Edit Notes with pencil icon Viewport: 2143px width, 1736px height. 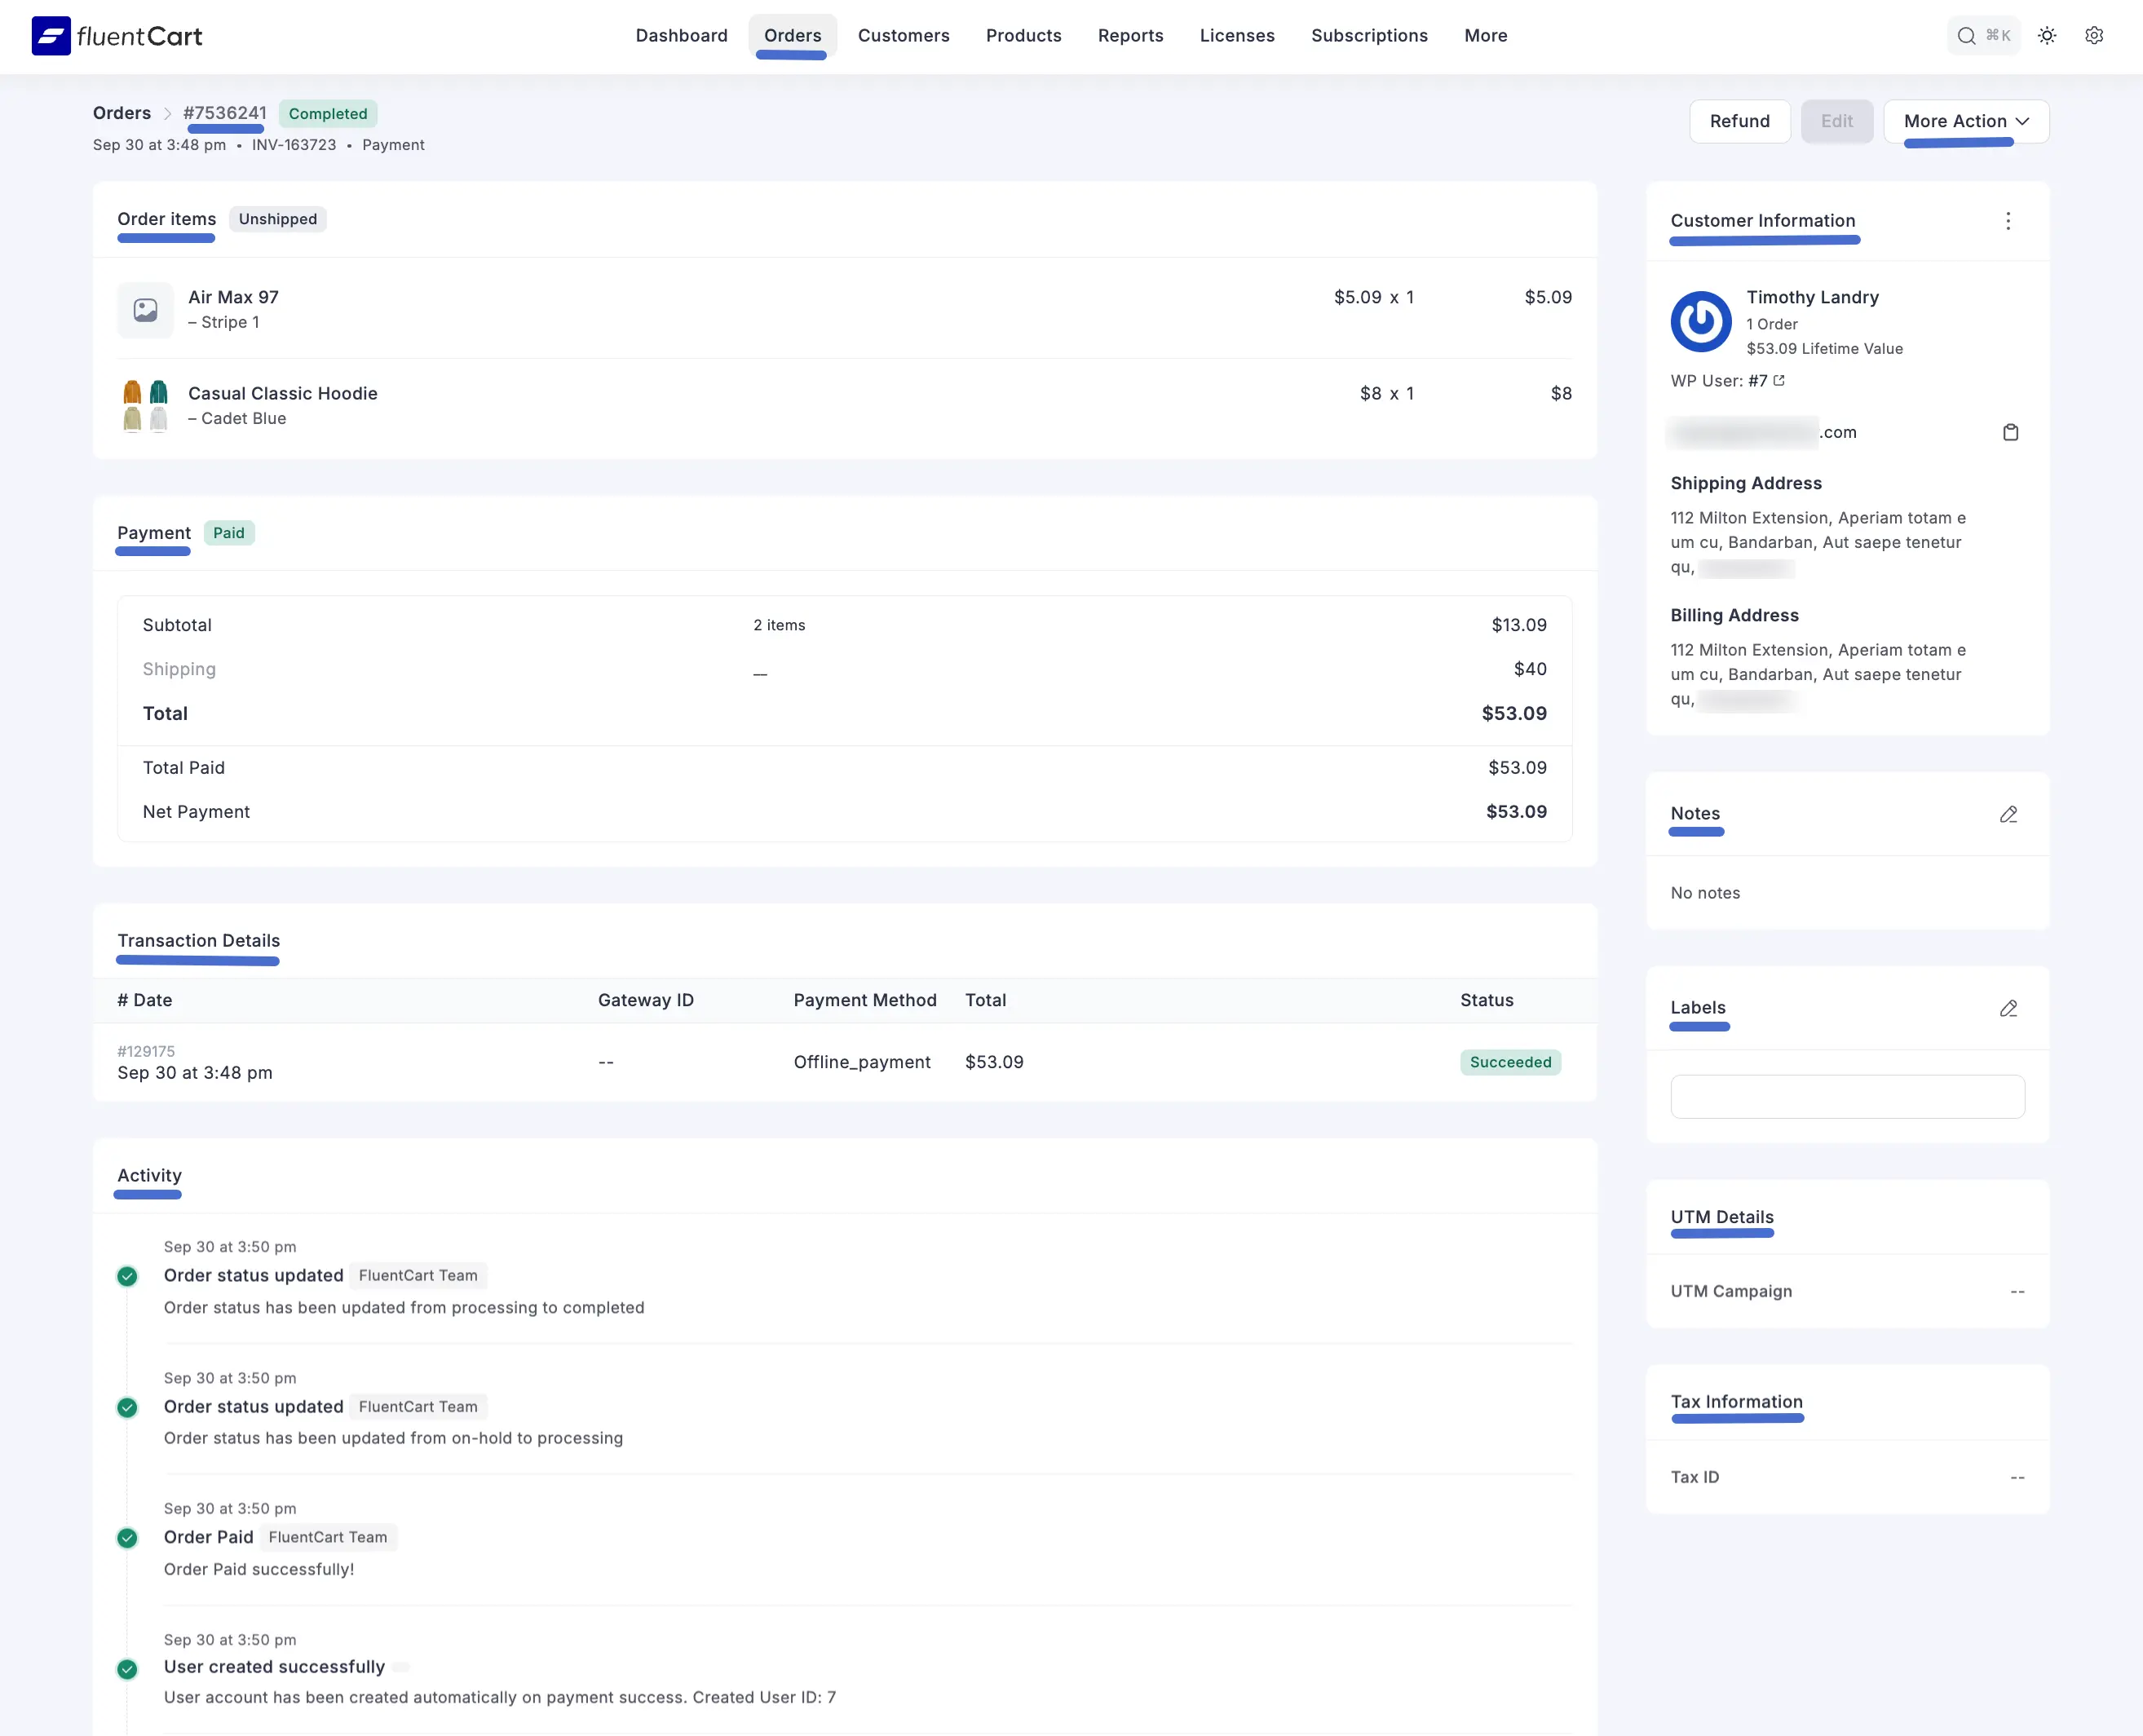tap(2008, 814)
